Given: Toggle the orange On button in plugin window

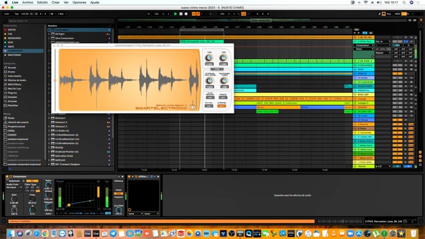Looking at the screenshot, I should click(221, 106).
